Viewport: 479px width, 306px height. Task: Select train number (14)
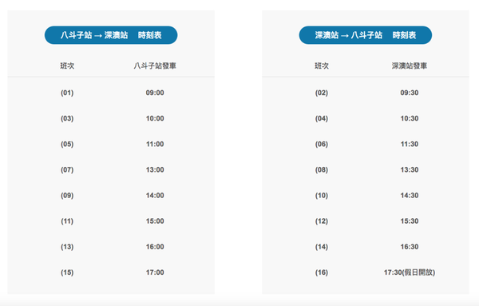322,247
